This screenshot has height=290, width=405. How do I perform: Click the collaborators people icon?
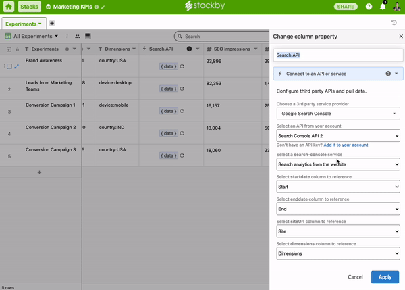(x=78, y=37)
